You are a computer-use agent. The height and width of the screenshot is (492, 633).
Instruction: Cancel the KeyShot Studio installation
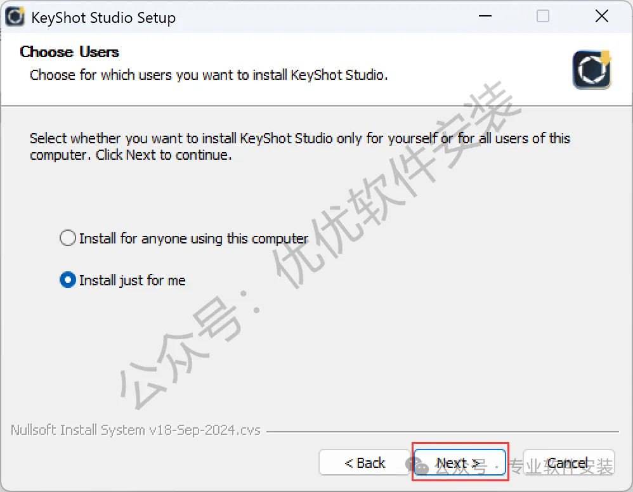click(568, 463)
